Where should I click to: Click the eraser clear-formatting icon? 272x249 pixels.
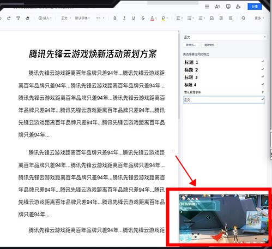[27, 18]
